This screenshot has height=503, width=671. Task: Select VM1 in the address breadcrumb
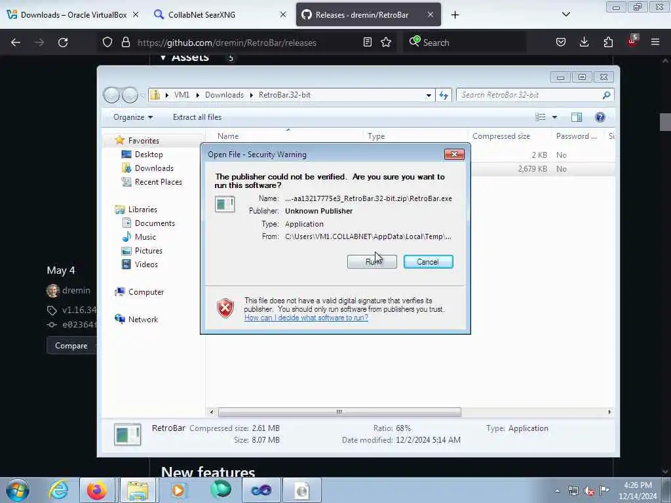pyautogui.click(x=182, y=95)
